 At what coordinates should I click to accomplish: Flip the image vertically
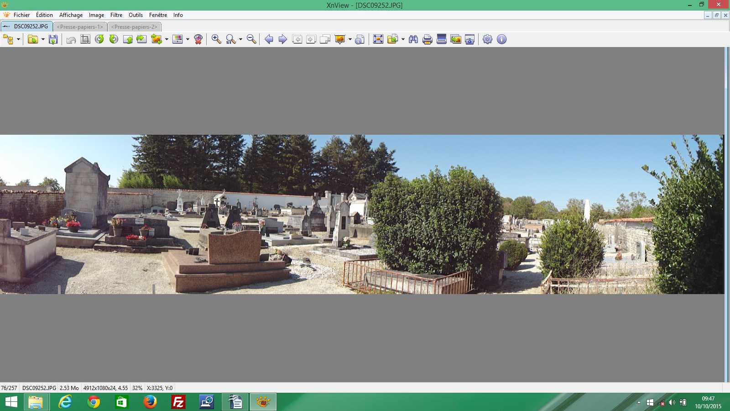click(128, 39)
